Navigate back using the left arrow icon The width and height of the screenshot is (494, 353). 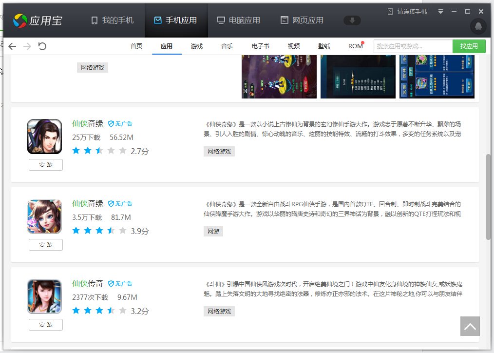(x=12, y=46)
